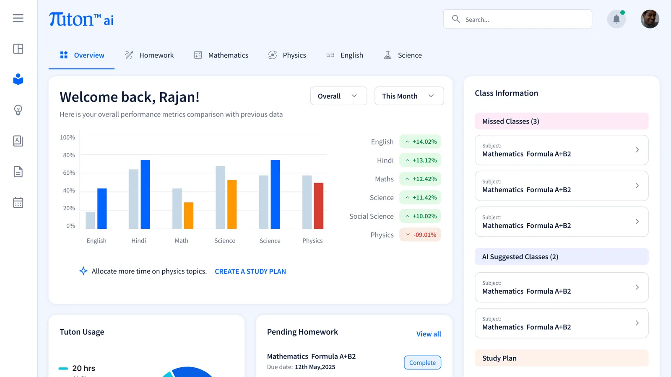Click the Study Plan section header
Image resolution: width=671 pixels, height=377 pixels.
(x=562, y=358)
